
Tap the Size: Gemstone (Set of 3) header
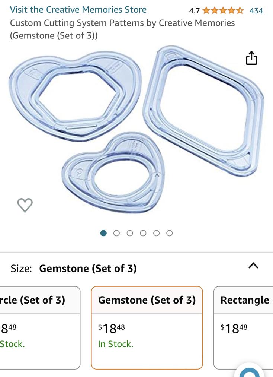click(x=74, y=268)
